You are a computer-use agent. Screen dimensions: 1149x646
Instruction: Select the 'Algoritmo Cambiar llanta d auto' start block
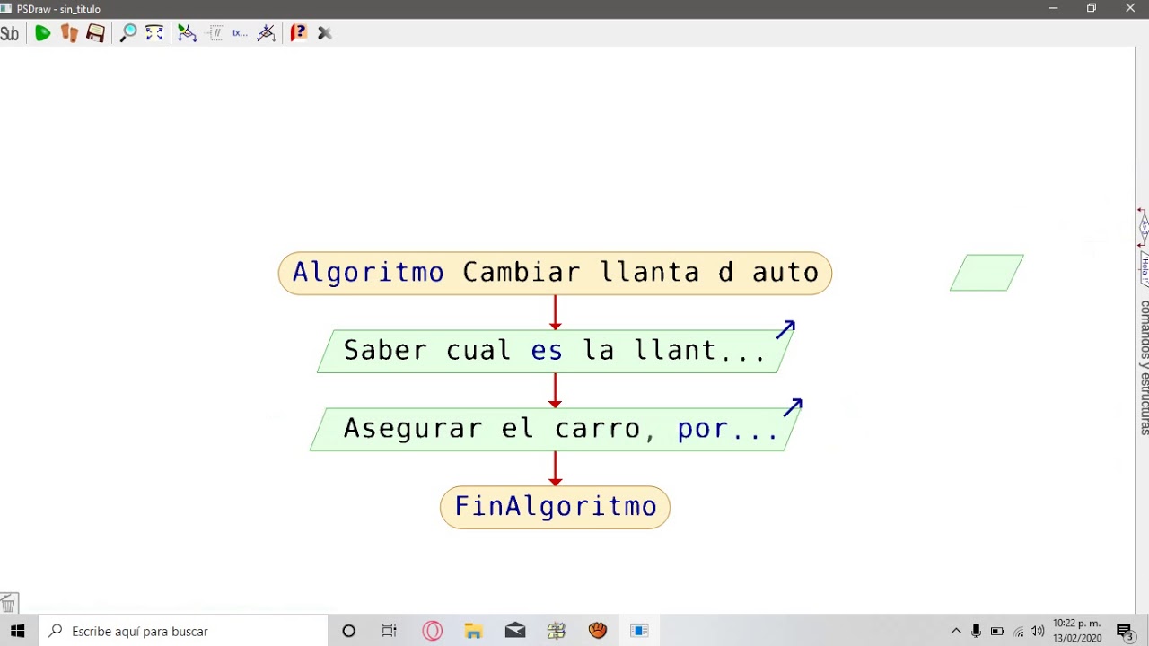point(555,273)
